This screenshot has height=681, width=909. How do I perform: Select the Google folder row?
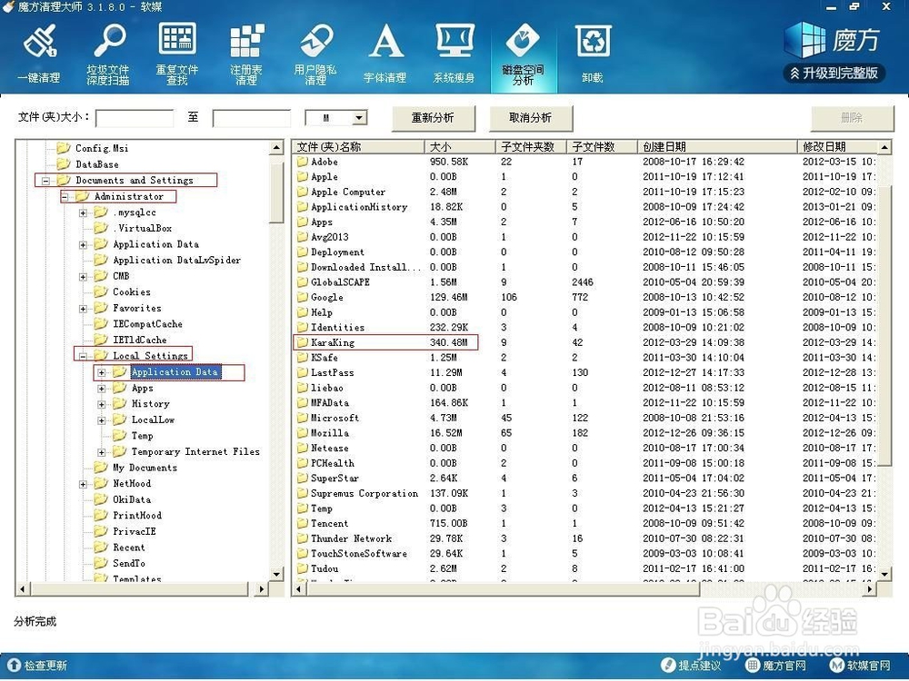(x=584, y=297)
